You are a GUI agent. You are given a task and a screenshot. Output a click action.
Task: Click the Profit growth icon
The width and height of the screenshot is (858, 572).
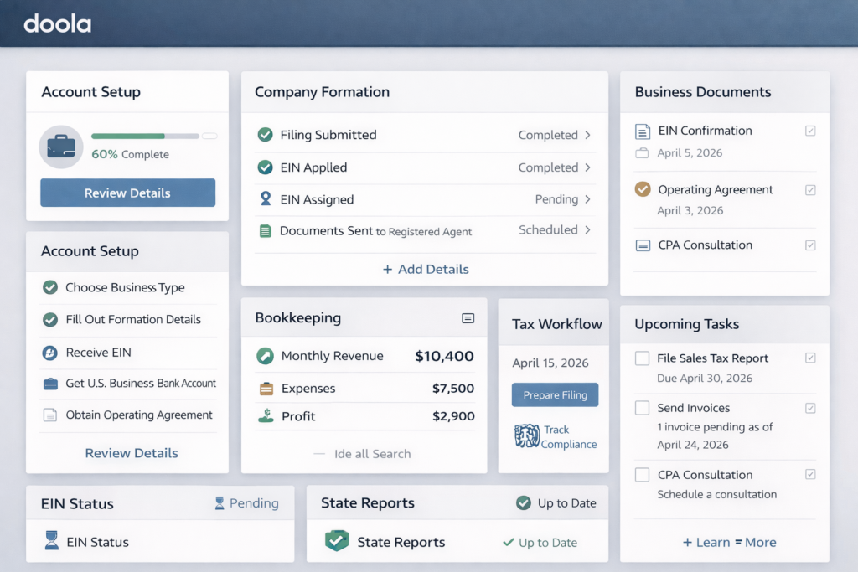coord(266,416)
